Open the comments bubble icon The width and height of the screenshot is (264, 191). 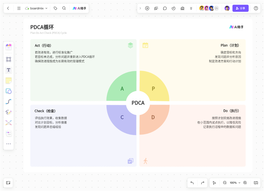tap(165, 8)
